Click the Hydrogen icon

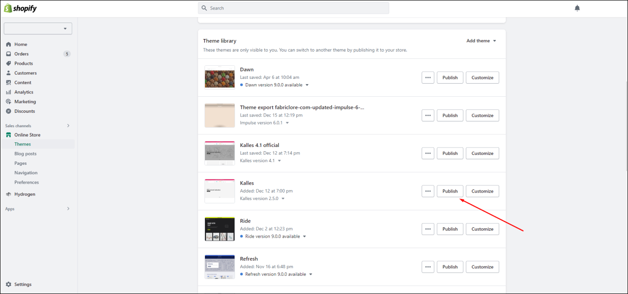click(8, 194)
